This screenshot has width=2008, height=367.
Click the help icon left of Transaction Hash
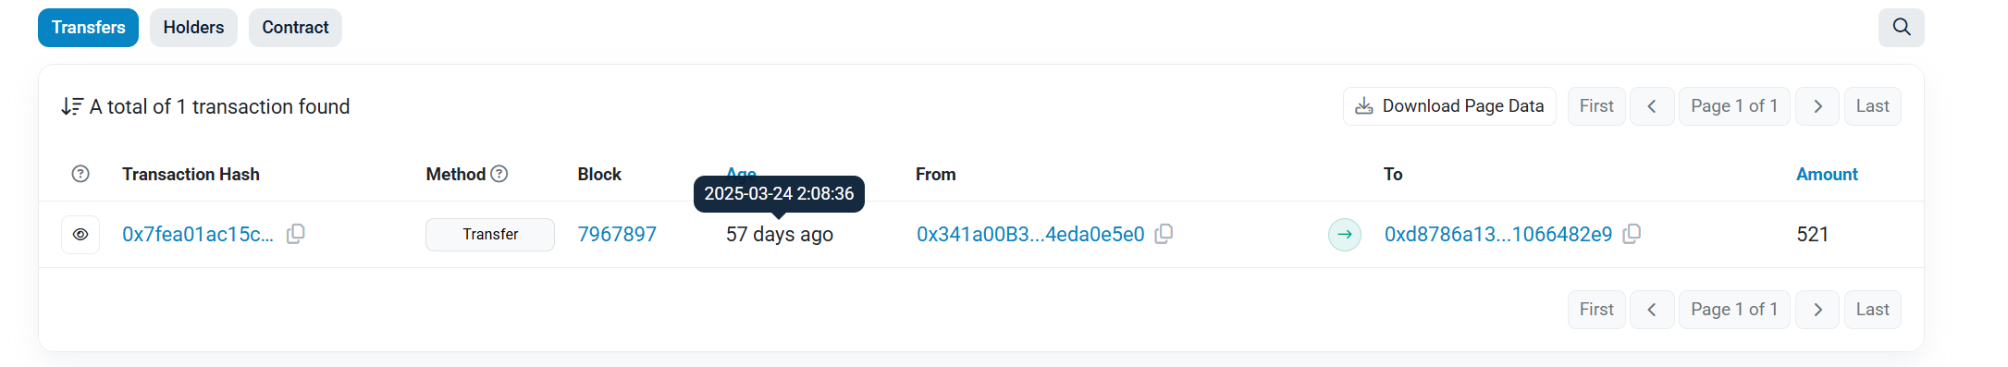point(80,174)
